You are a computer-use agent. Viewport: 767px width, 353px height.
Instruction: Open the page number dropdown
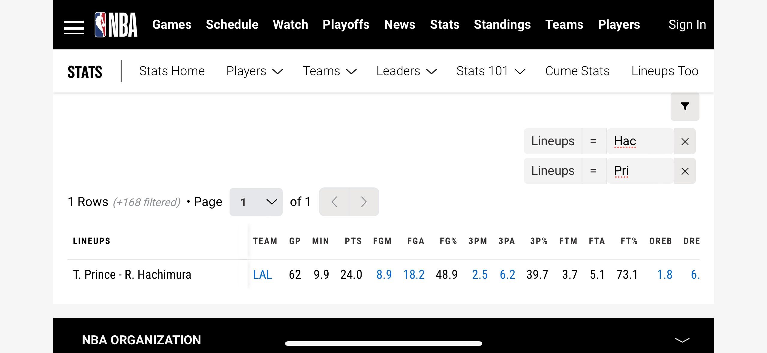[256, 202]
